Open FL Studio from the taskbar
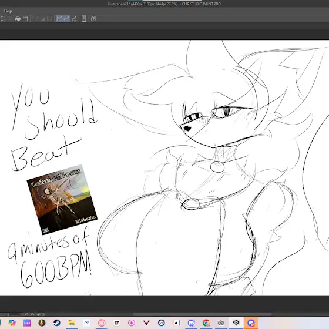 point(42,323)
